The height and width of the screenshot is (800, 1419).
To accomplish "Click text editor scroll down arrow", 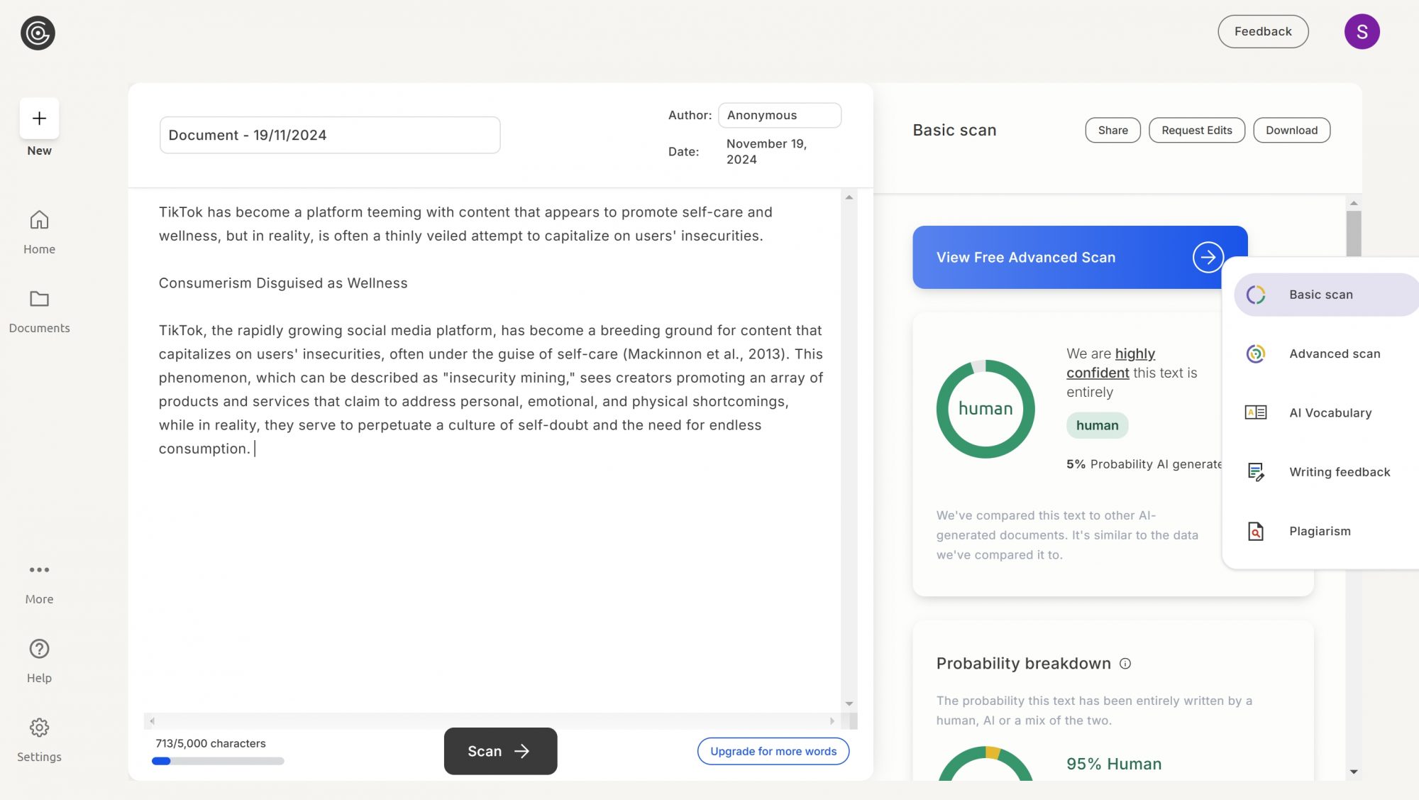I will 849,703.
